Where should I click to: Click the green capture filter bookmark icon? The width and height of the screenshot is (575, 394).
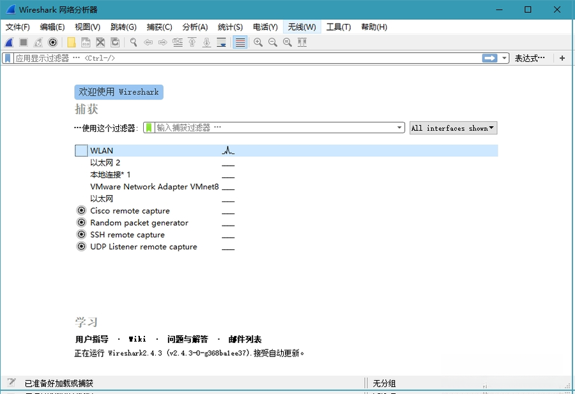pyautogui.click(x=149, y=128)
